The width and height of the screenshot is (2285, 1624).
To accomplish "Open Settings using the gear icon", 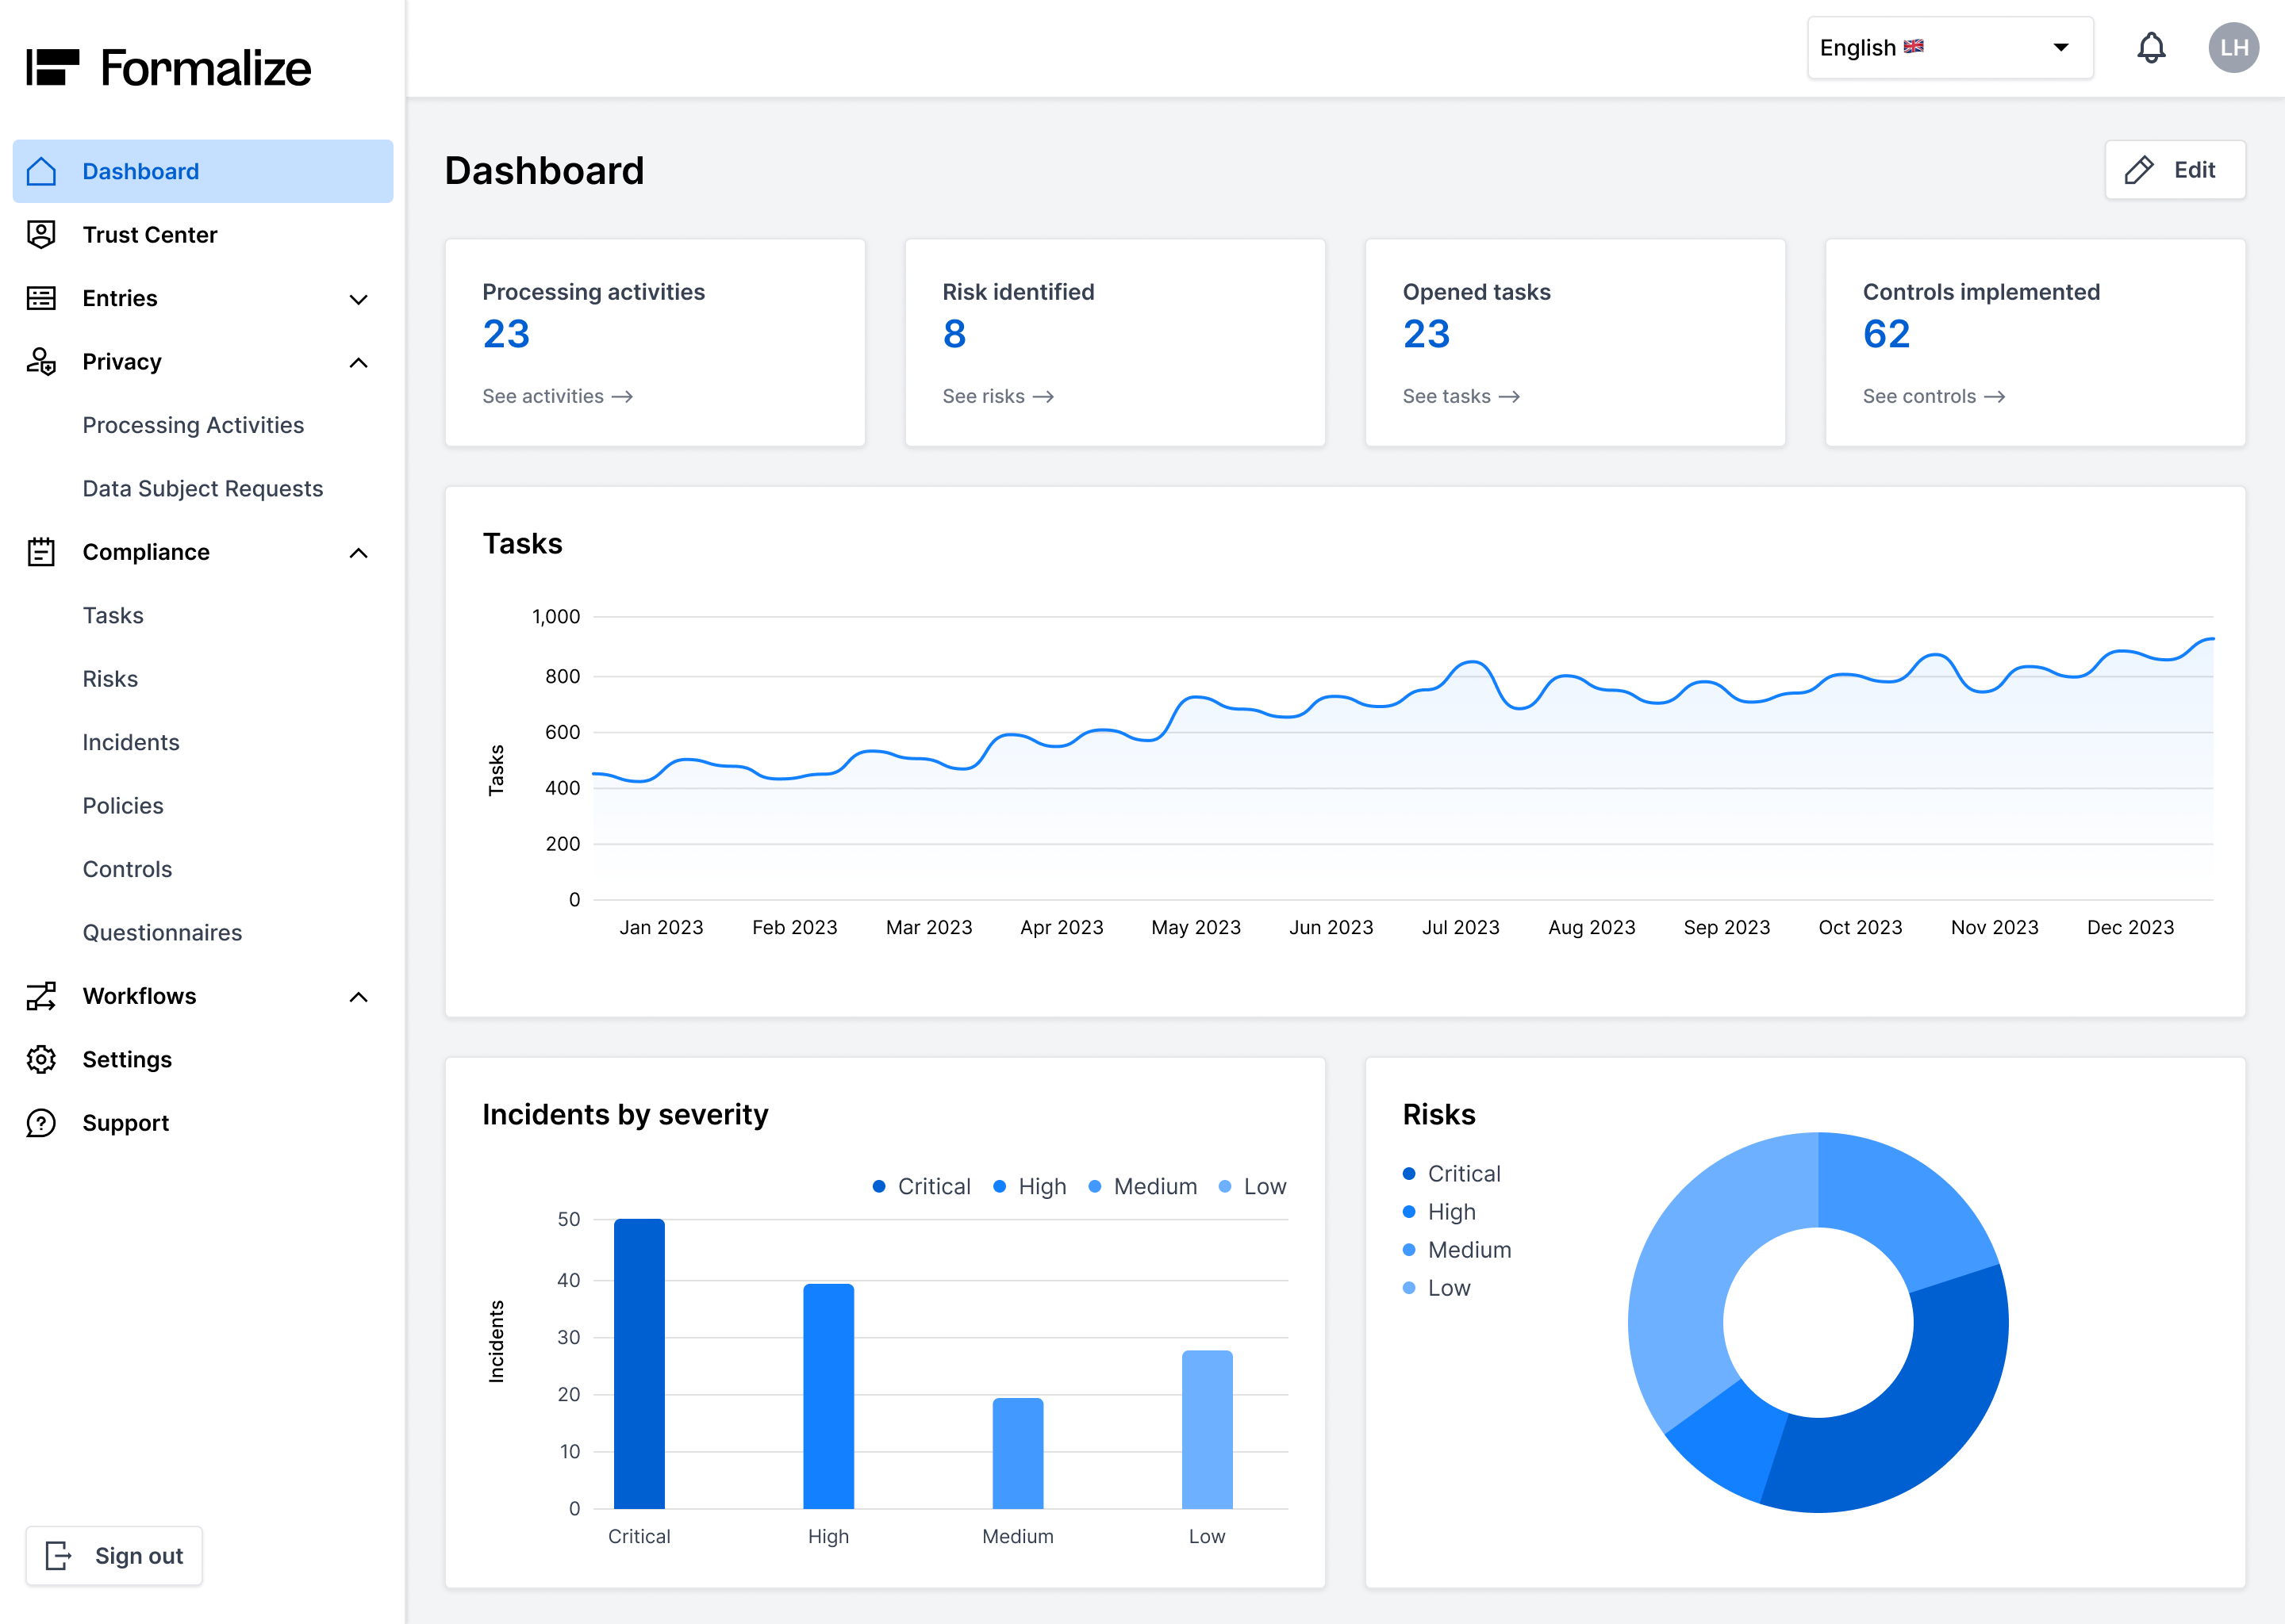I will (41, 1059).
